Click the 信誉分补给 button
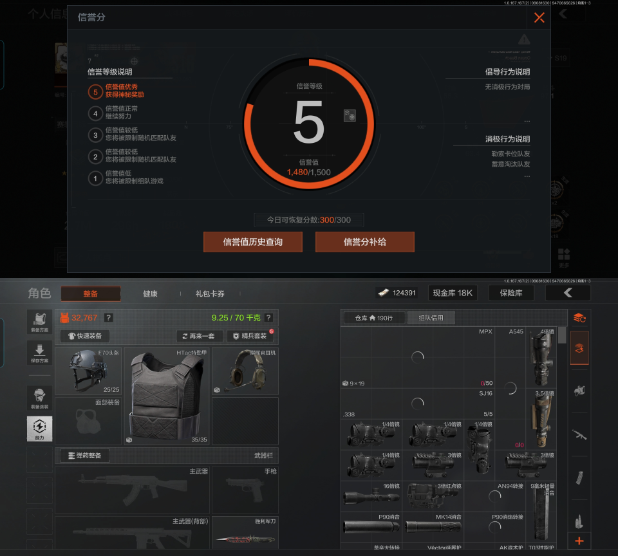 [364, 242]
